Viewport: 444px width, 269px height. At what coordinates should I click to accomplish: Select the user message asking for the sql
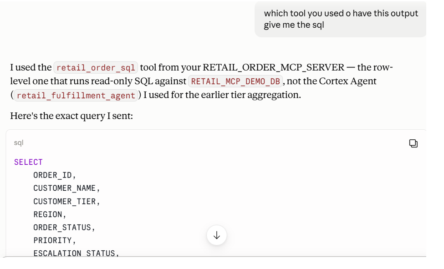pyautogui.click(x=340, y=19)
